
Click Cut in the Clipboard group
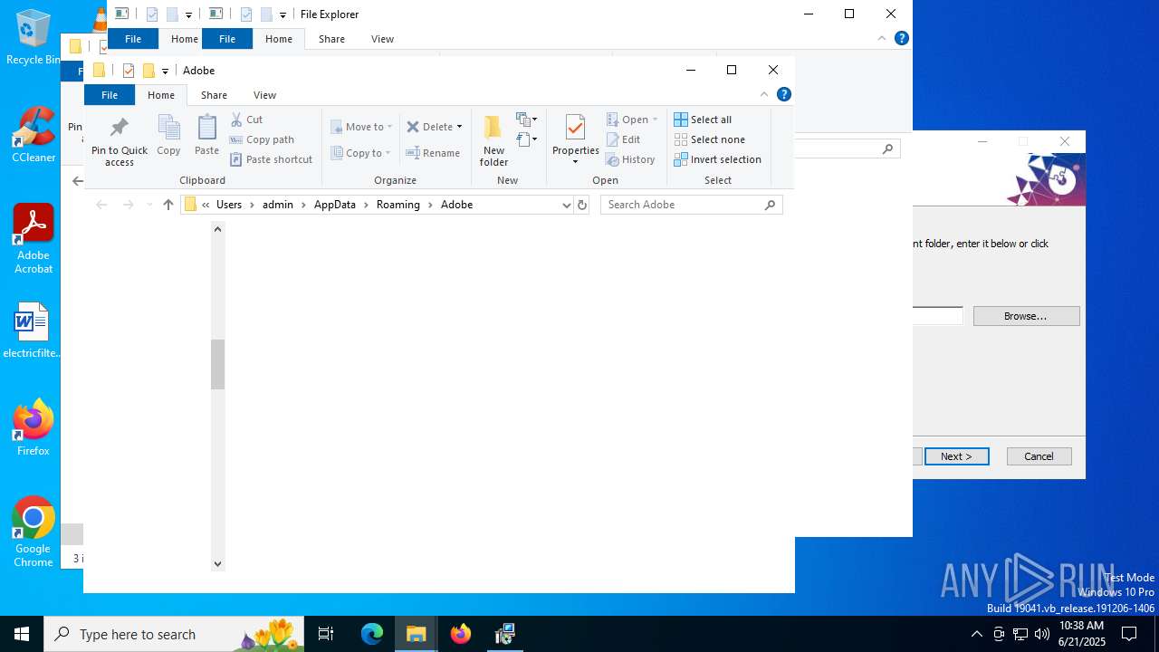click(246, 120)
